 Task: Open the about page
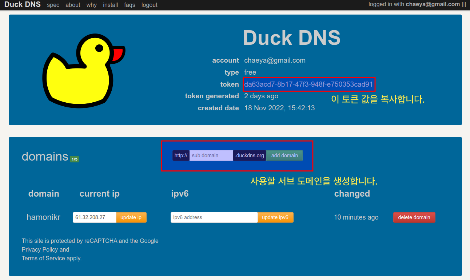coord(73,5)
